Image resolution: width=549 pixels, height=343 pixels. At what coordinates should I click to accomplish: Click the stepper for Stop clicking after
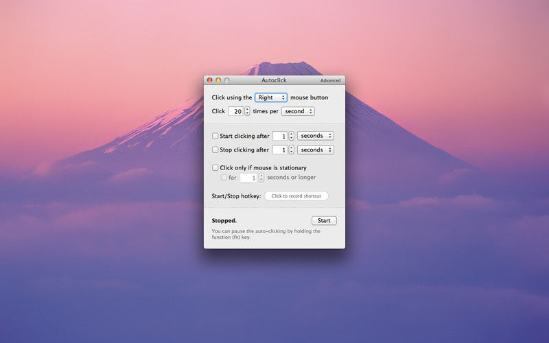pyautogui.click(x=291, y=150)
